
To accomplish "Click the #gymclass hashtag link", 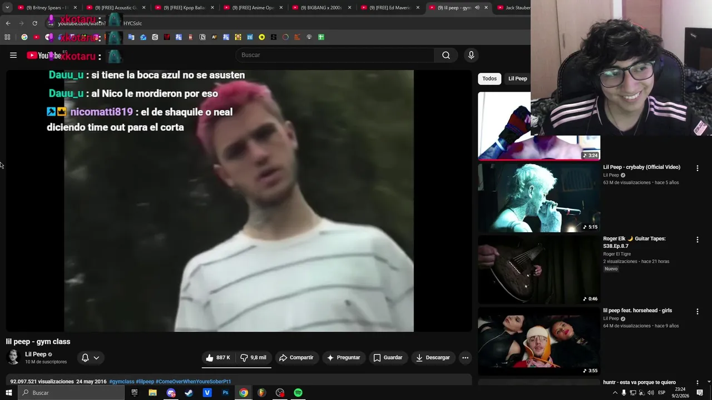I will tap(122, 382).
